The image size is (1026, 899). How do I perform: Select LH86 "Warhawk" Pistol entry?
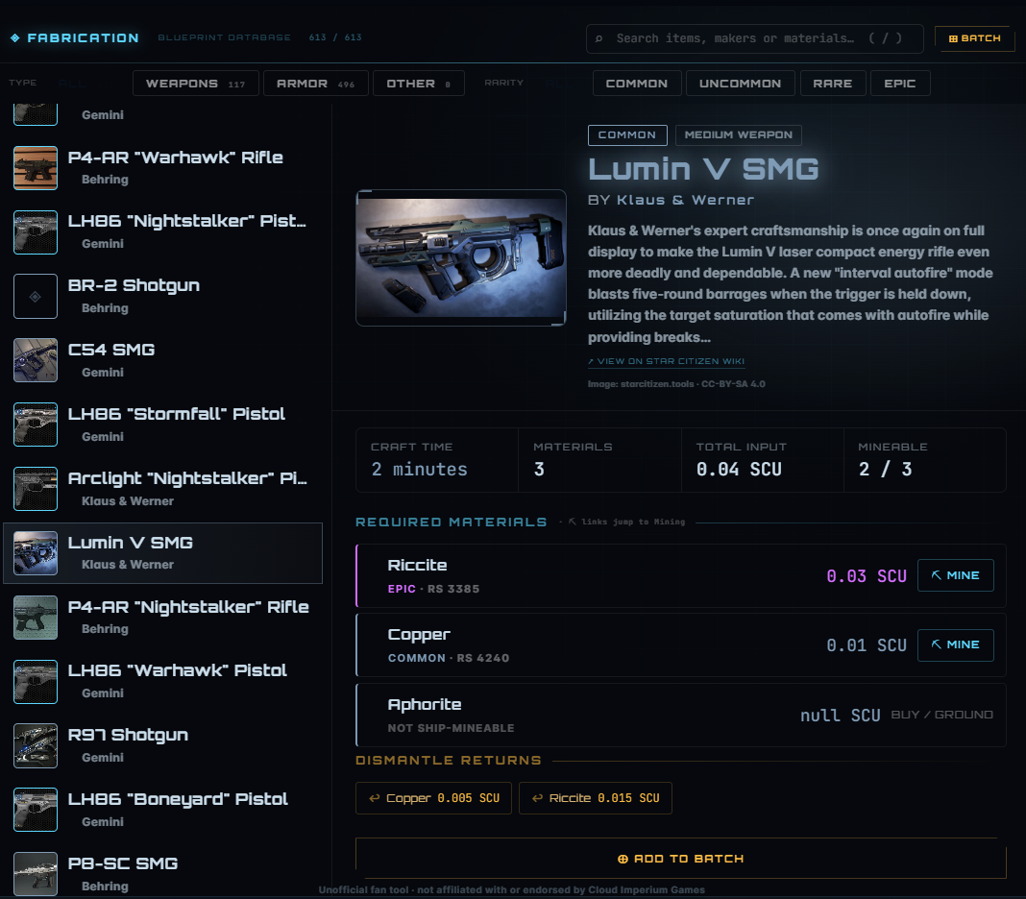pos(163,681)
